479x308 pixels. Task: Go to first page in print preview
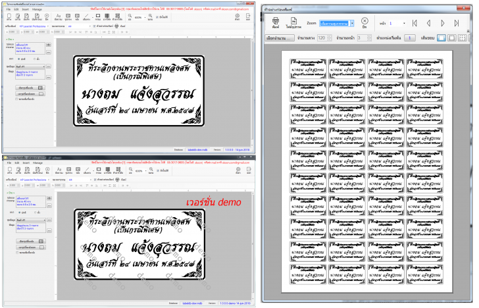click(x=415, y=23)
